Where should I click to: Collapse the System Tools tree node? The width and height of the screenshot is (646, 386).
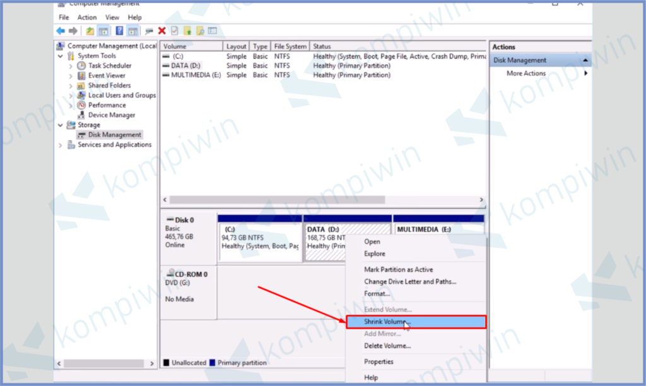click(x=61, y=56)
